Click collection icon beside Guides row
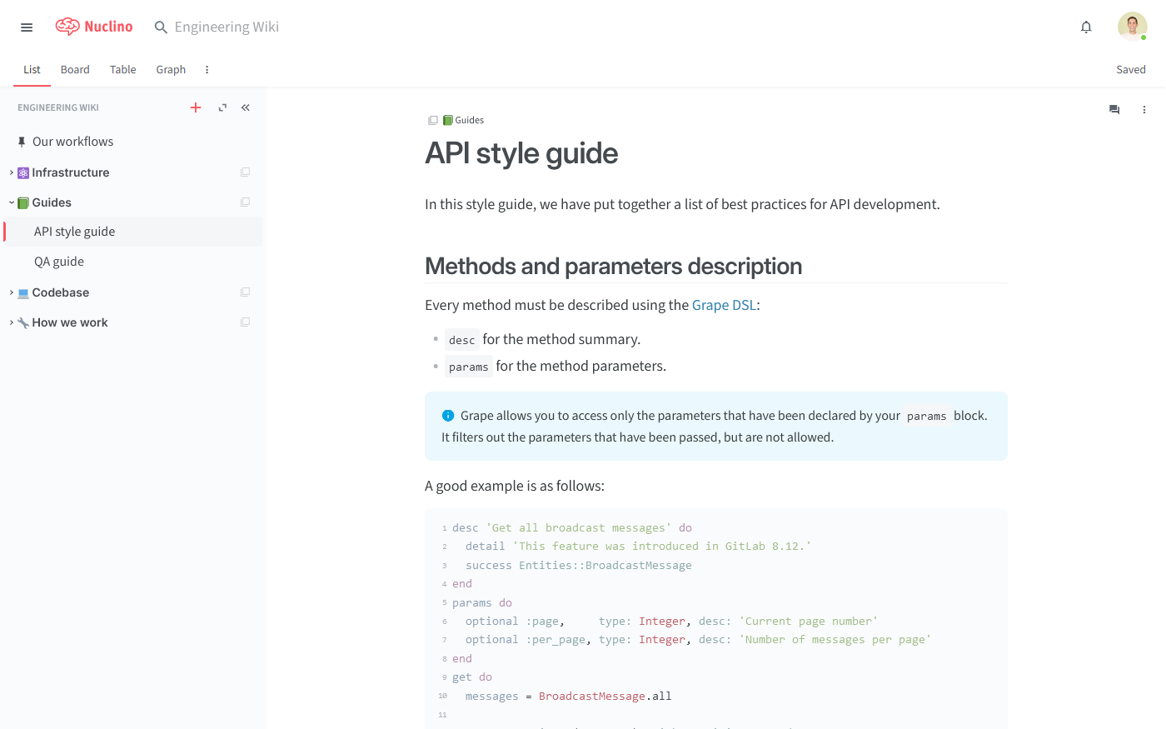Screen dimensions: 1166x729 pyautogui.click(x=245, y=202)
